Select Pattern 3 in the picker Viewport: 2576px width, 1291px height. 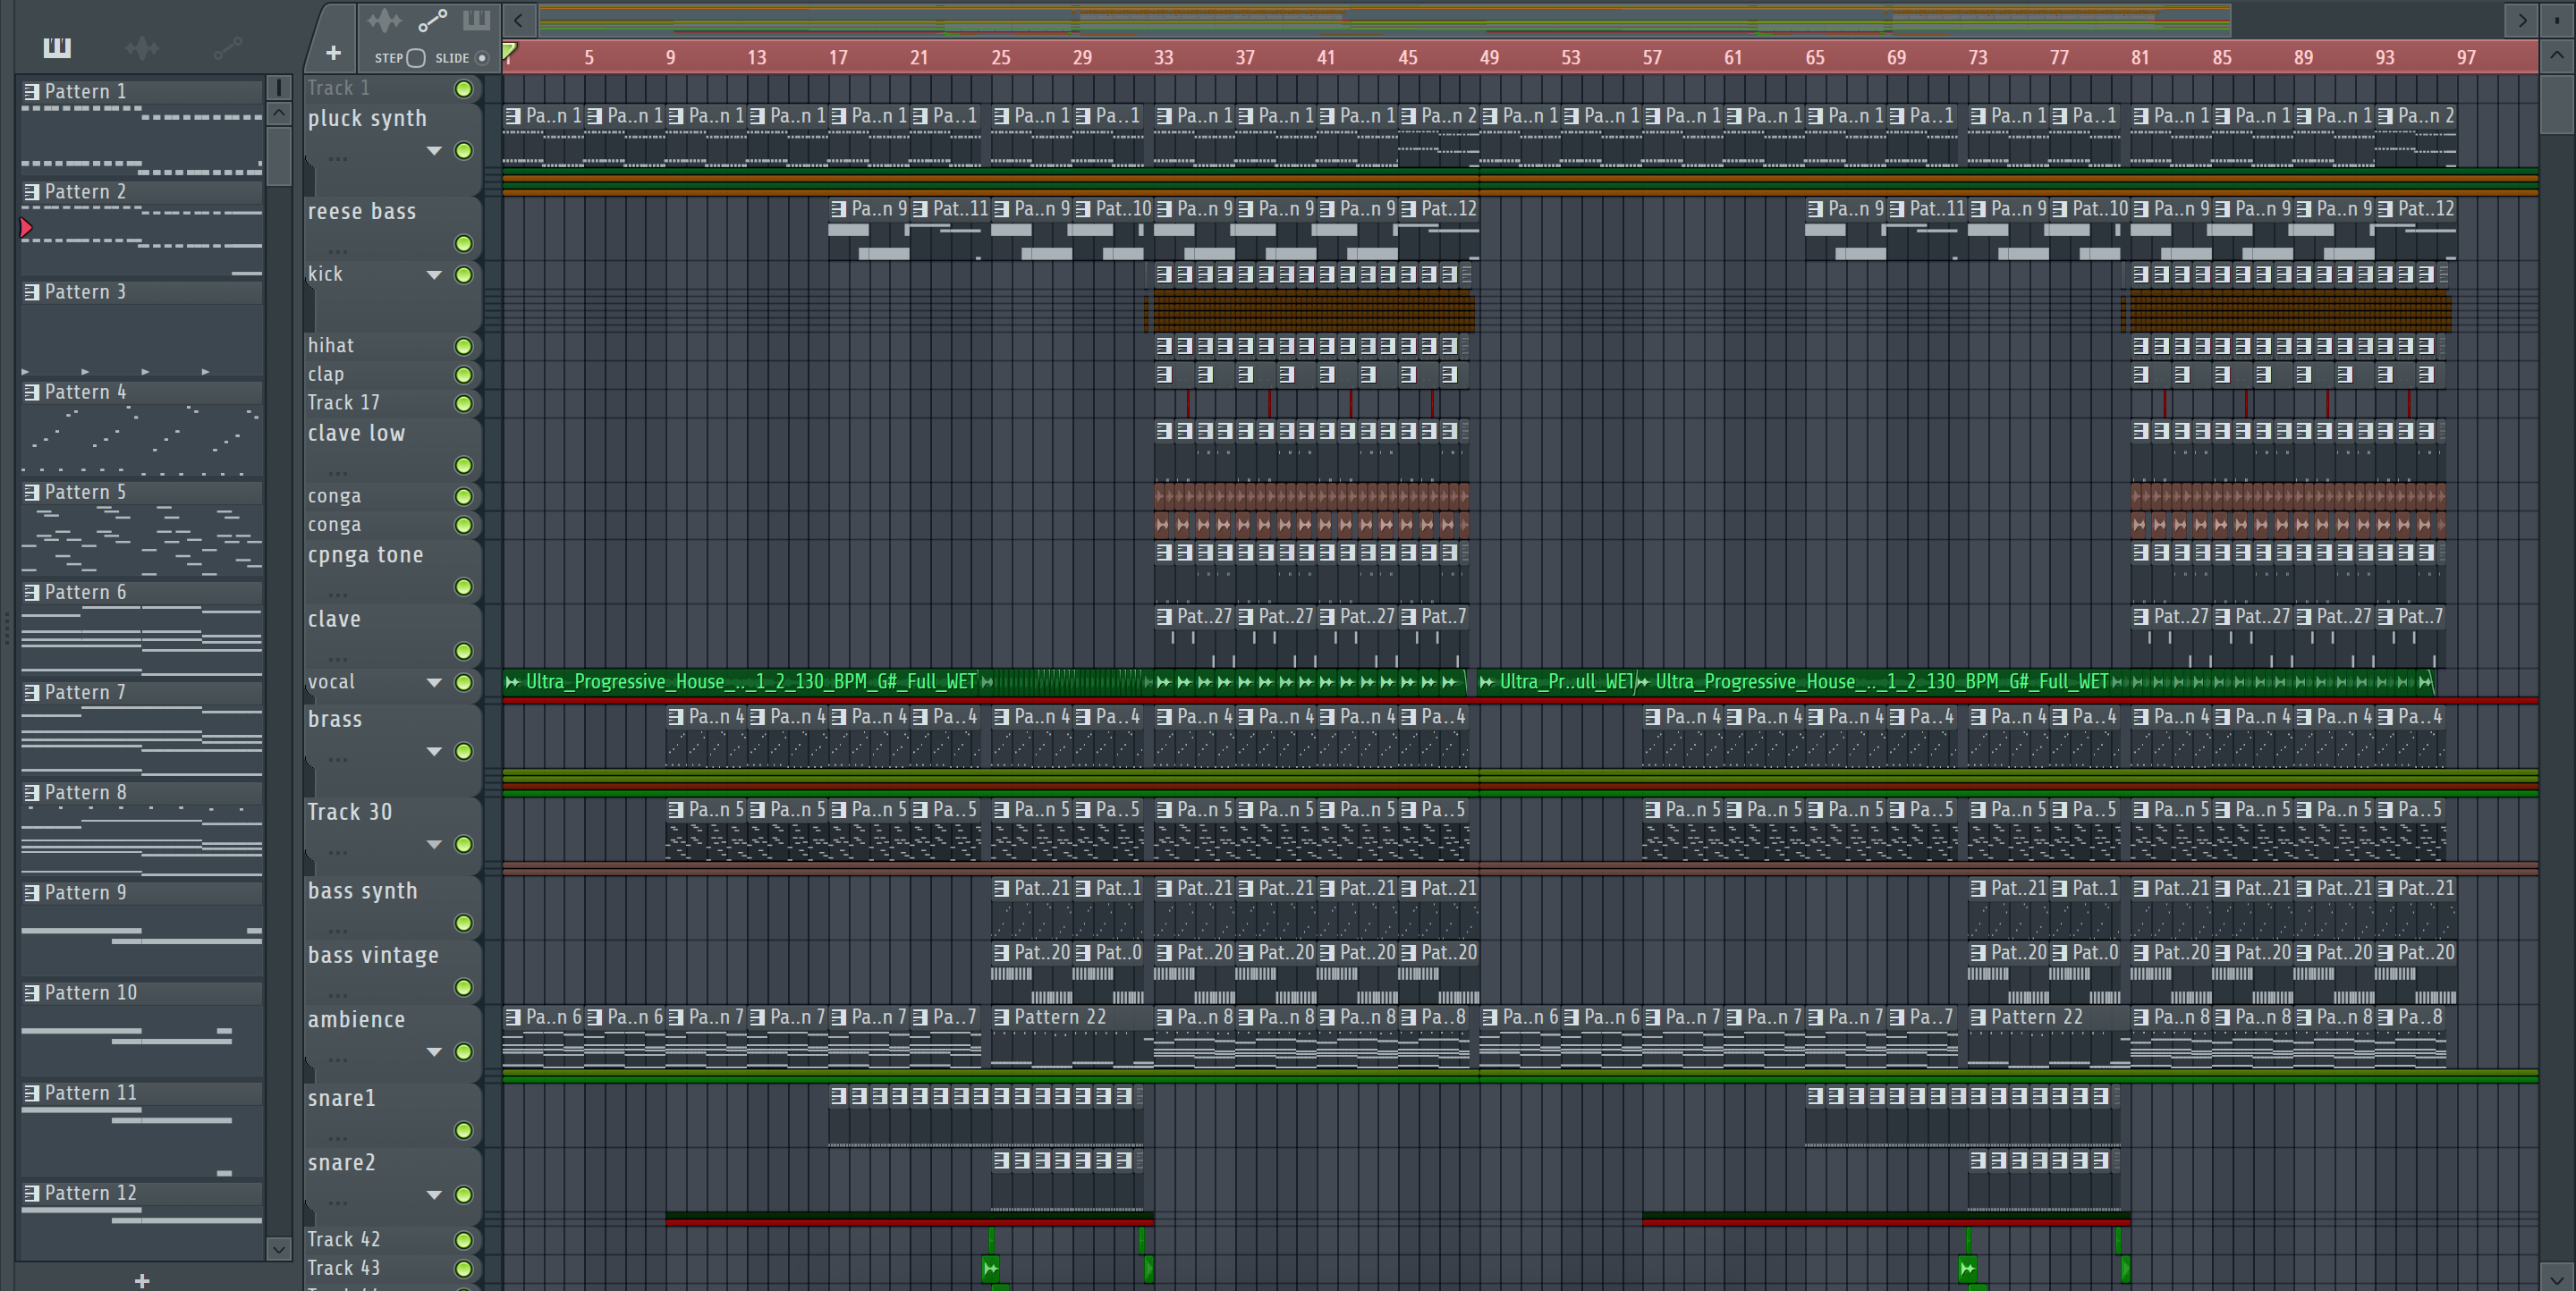tap(142, 291)
